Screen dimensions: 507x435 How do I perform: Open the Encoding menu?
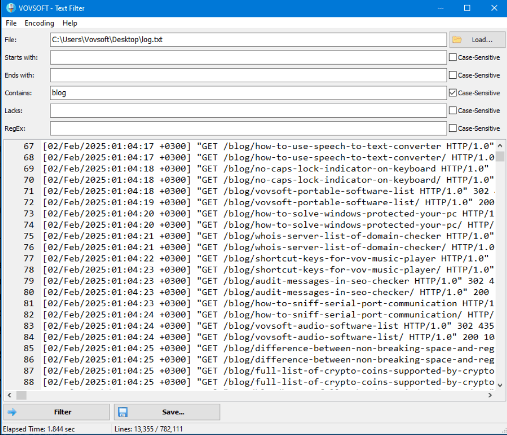point(39,23)
